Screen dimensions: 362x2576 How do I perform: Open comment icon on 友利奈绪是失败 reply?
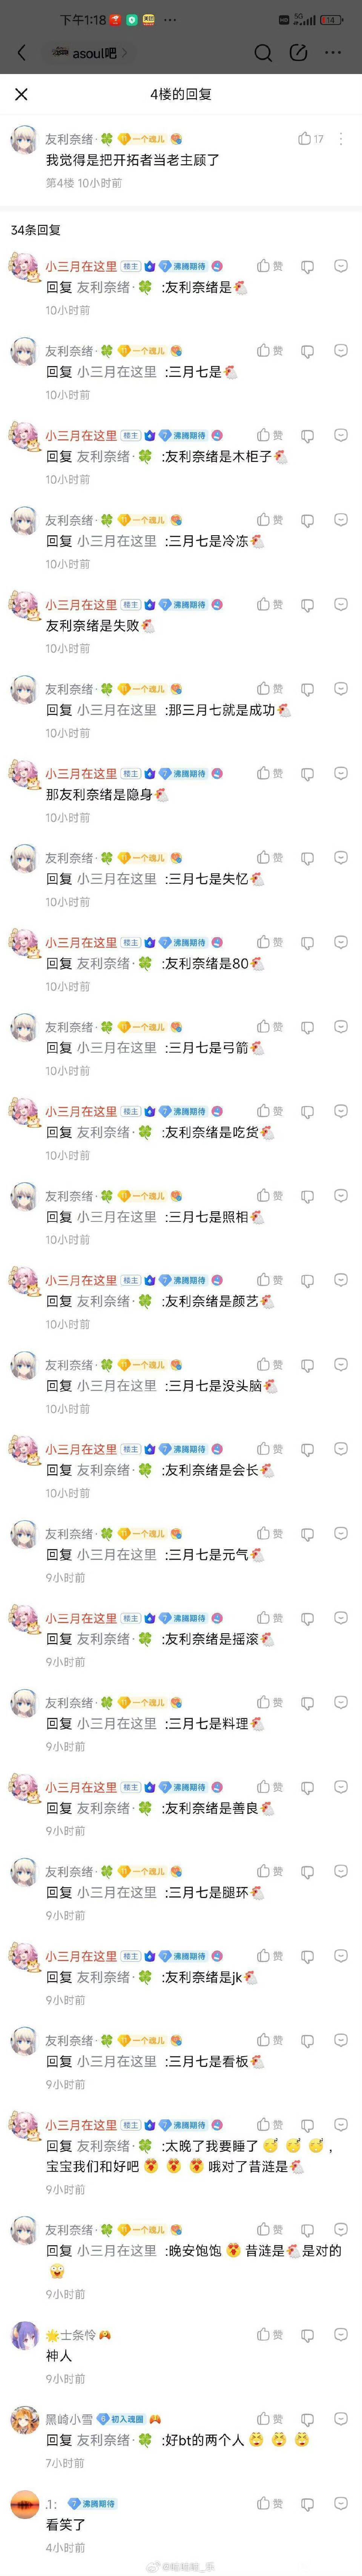308,604
